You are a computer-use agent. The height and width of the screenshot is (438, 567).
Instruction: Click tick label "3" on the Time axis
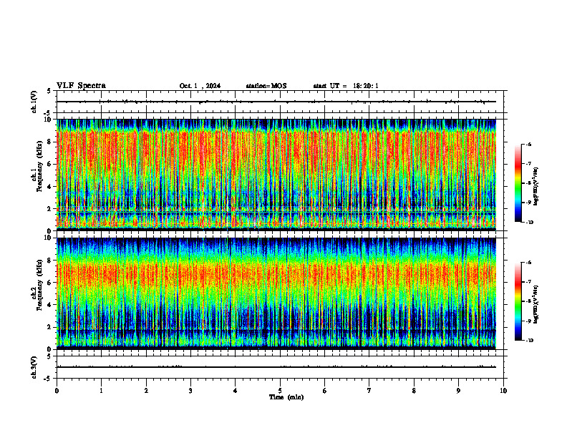coord(190,391)
